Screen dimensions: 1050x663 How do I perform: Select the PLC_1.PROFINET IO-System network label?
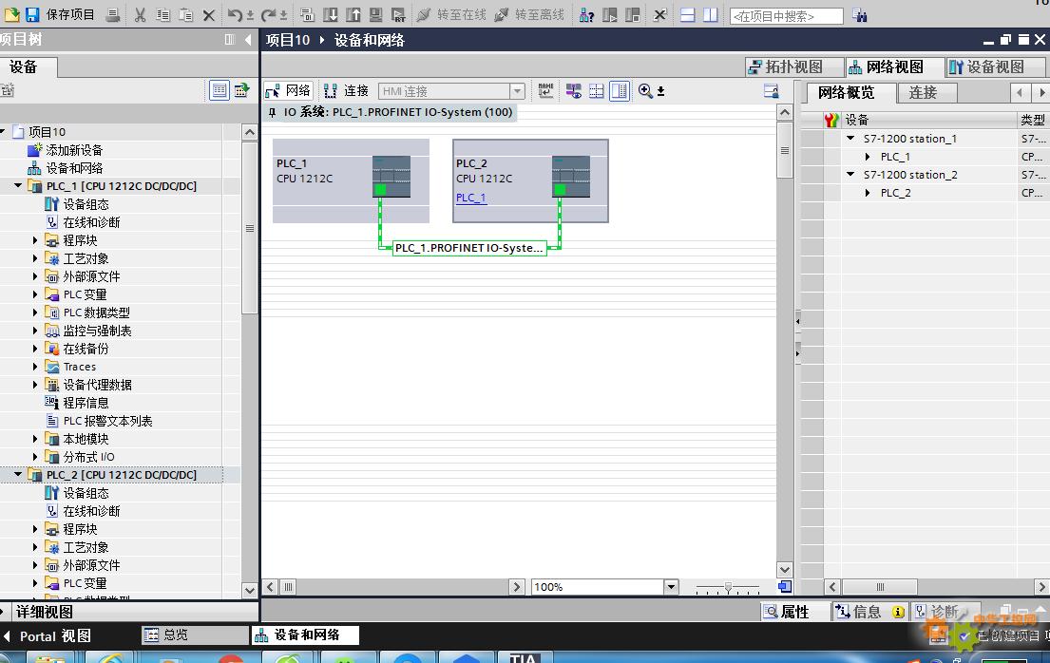pos(468,248)
